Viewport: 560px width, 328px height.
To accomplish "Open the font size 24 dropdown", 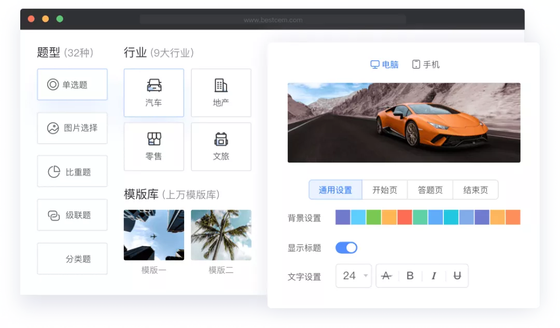I will click(353, 276).
